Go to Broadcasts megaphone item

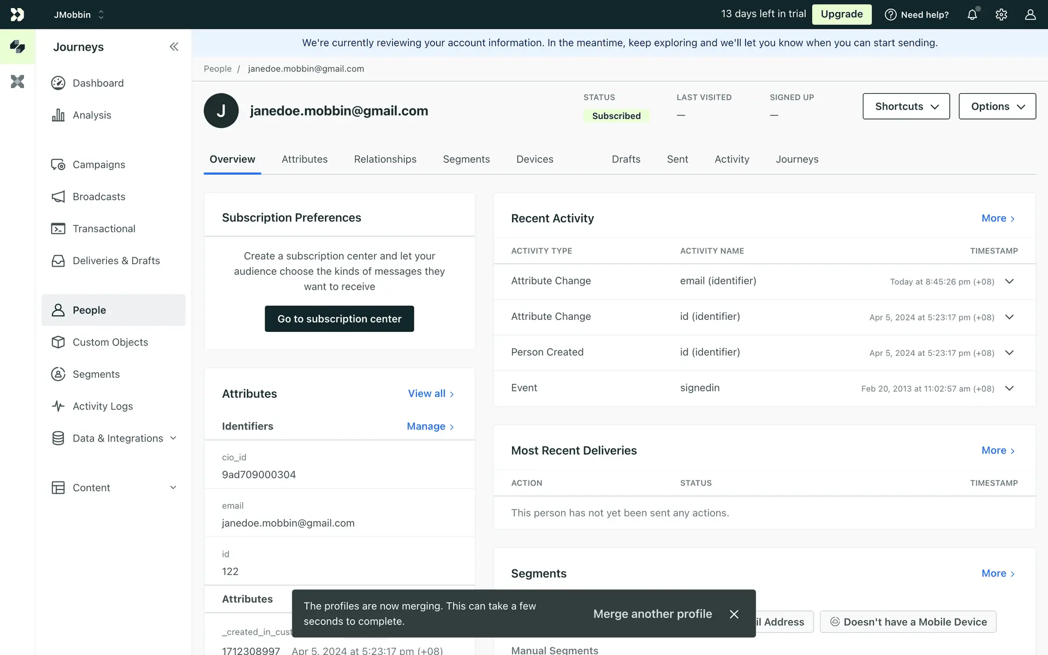click(99, 196)
